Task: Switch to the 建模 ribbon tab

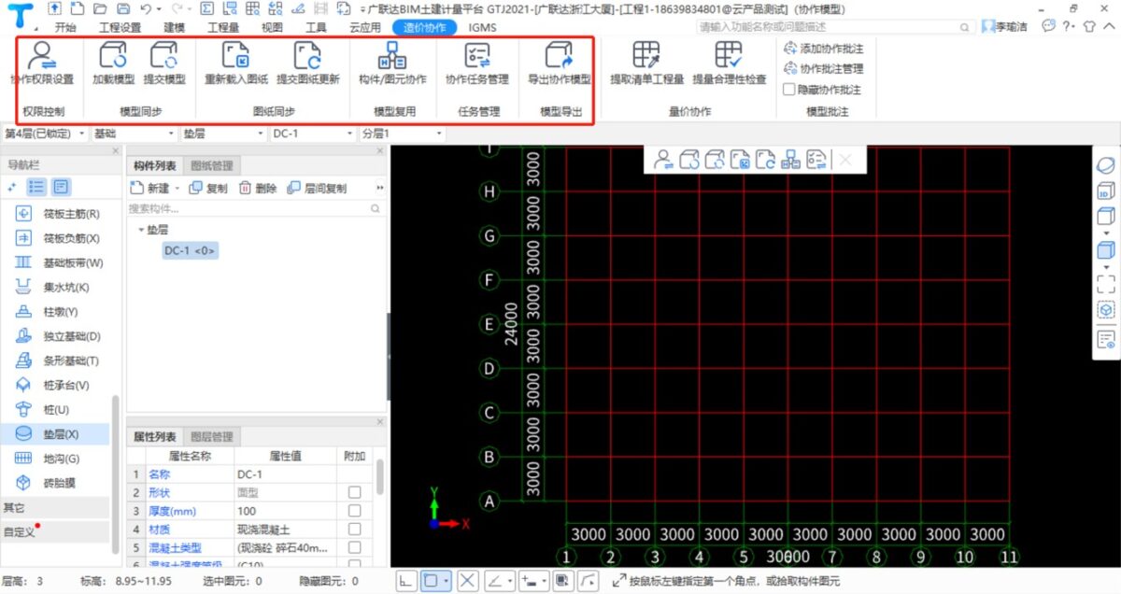Action: (x=174, y=27)
